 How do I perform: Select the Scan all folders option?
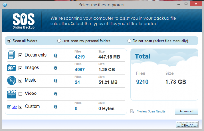(9, 41)
